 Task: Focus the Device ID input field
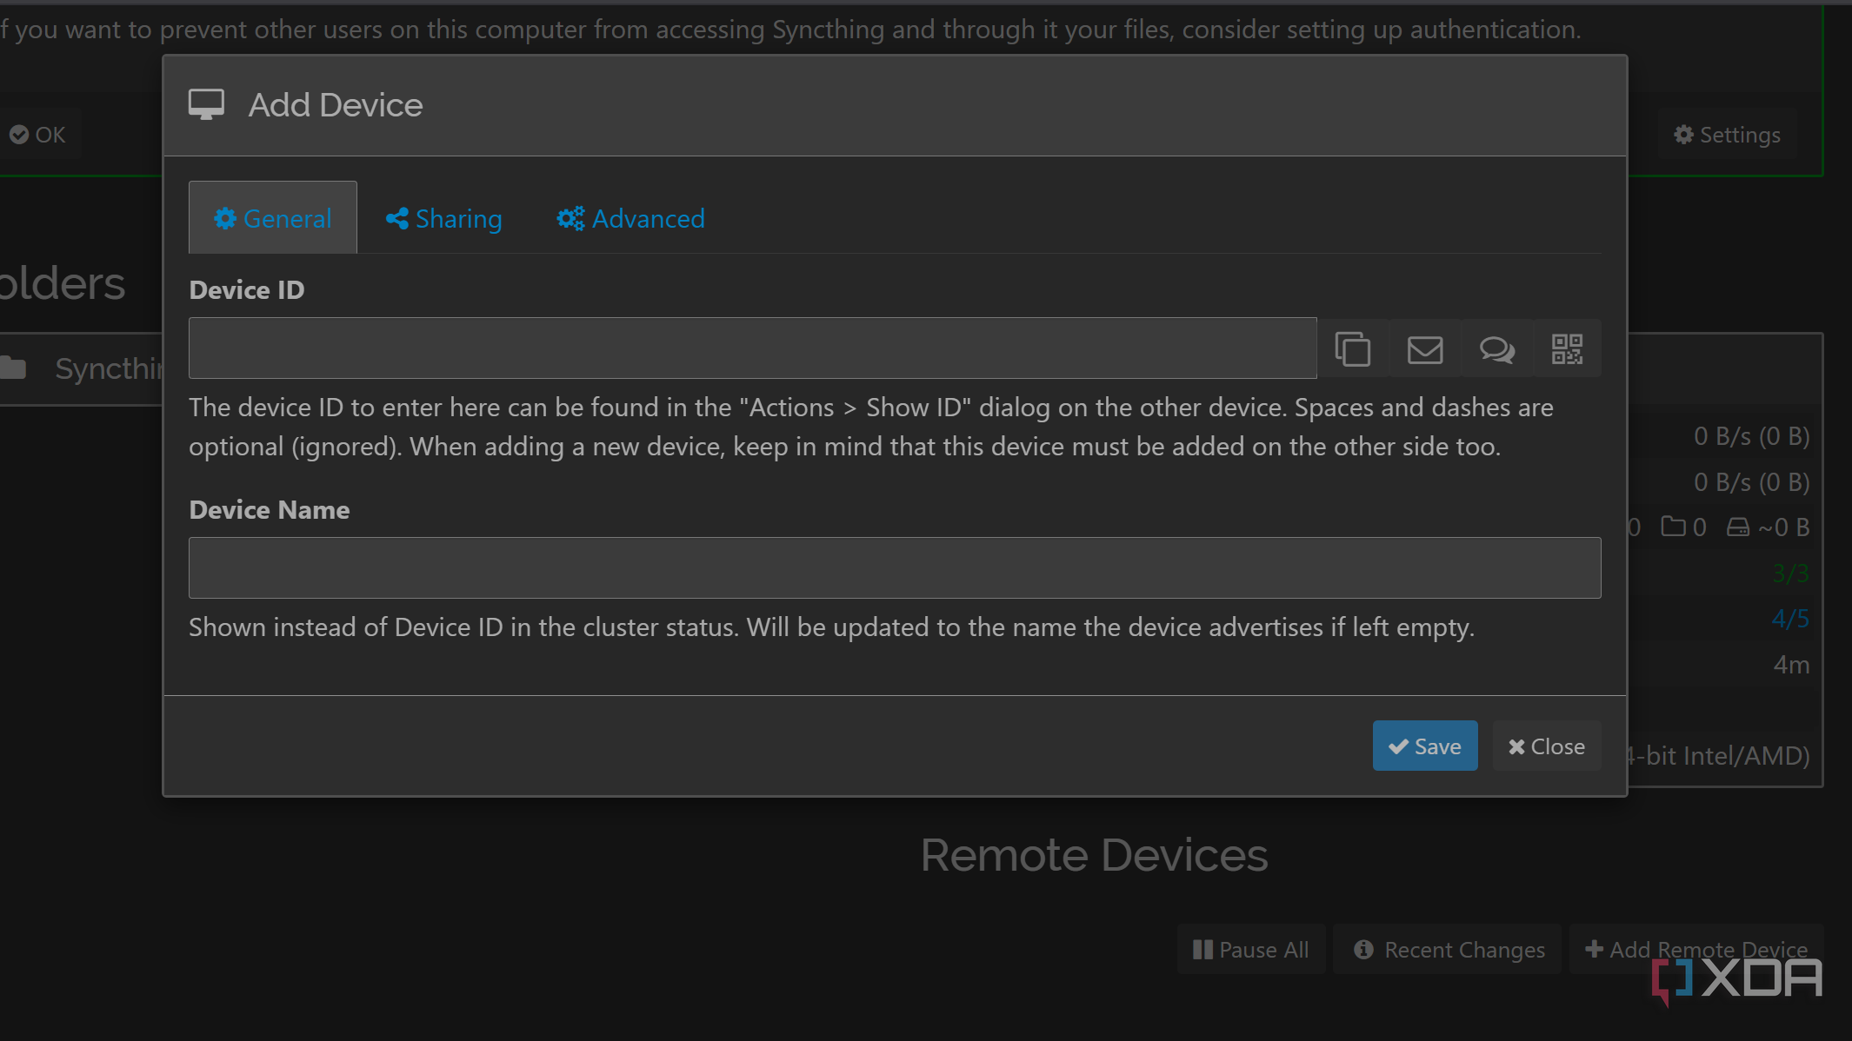click(x=753, y=348)
